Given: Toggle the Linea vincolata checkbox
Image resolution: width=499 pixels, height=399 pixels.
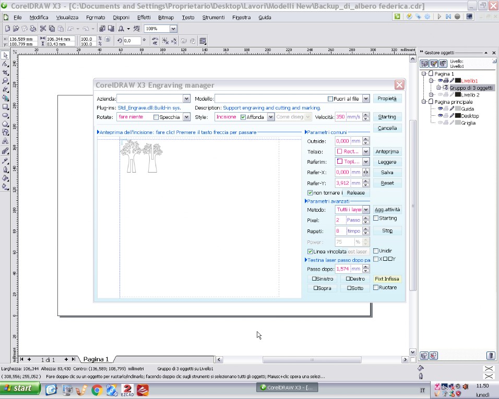Looking at the screenshot, I should point(310,251).
